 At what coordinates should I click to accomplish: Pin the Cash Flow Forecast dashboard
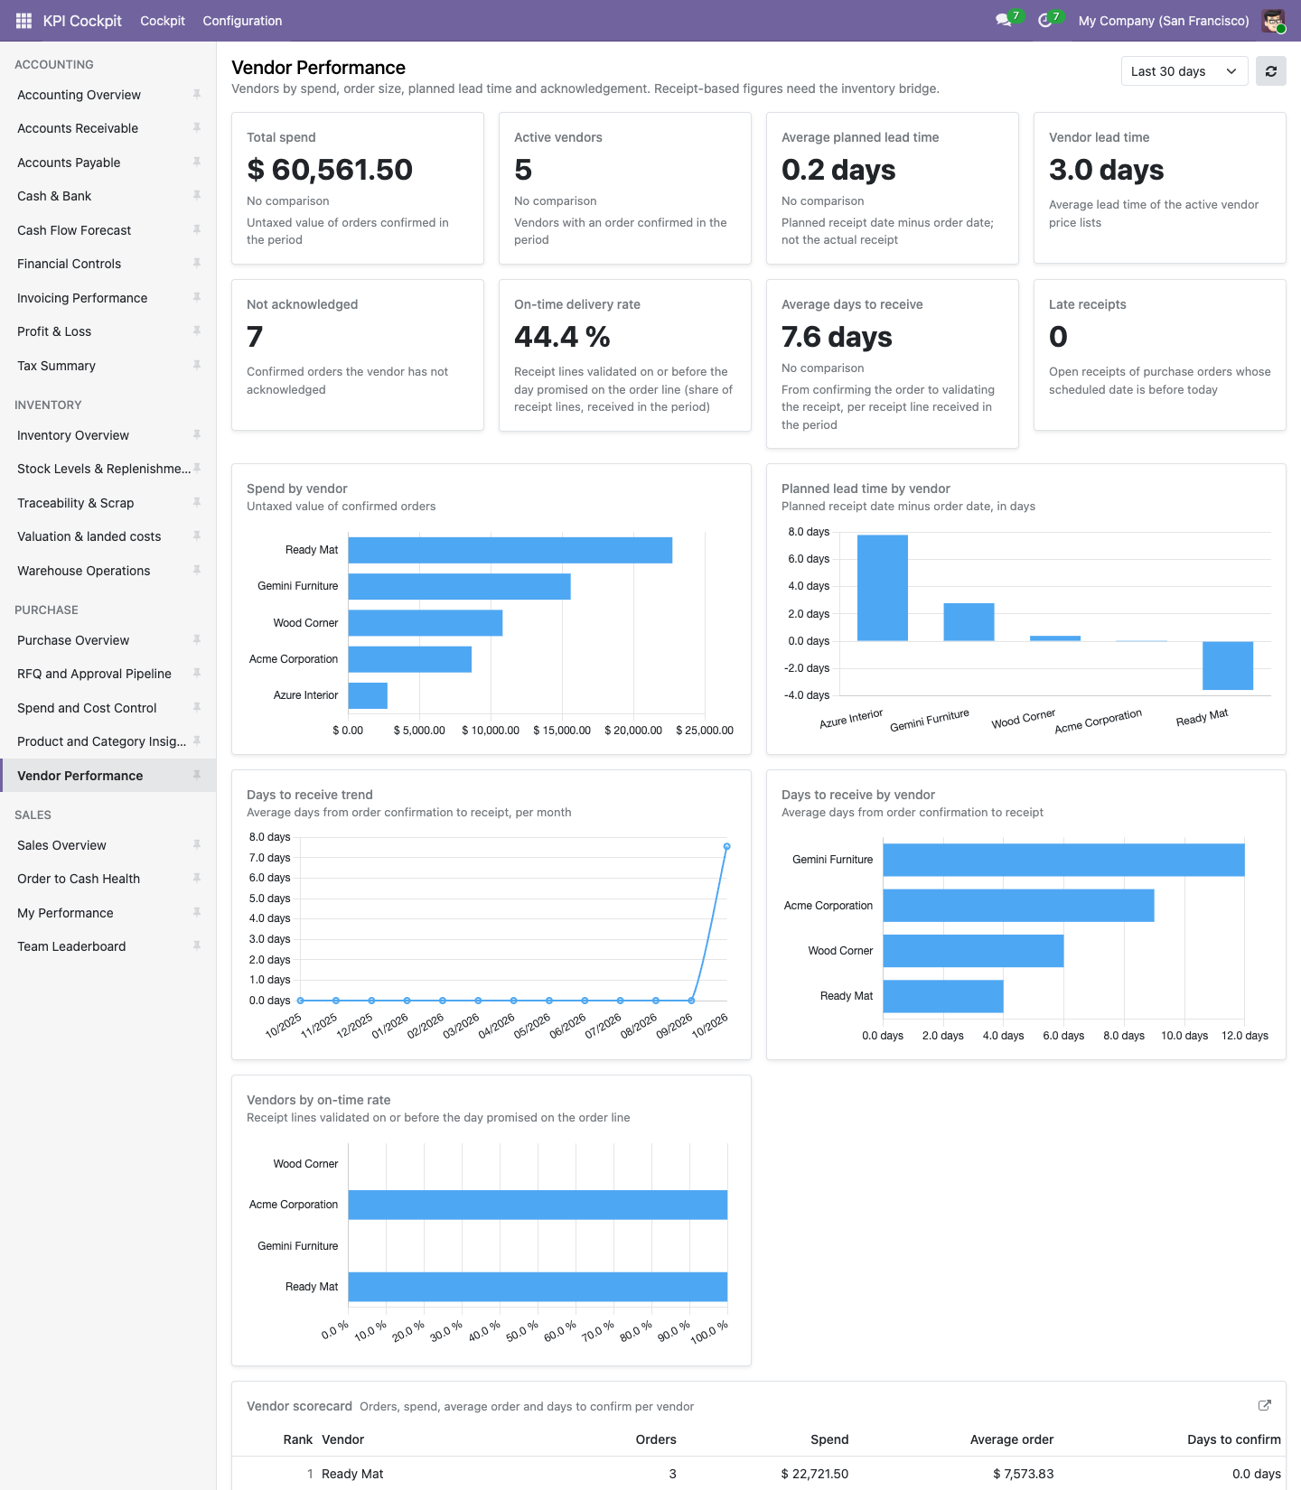click(197, 230)
